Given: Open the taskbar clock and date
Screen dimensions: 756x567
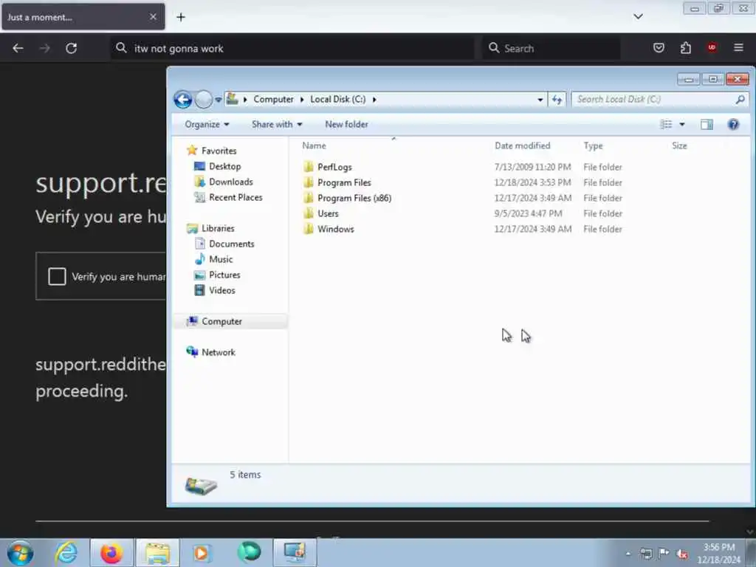Looking at the screenshot, I should click(x=719, y=554).
